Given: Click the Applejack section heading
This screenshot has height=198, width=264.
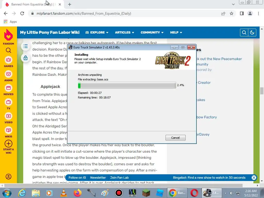Looking at the screenshot, I should (50, 86).
